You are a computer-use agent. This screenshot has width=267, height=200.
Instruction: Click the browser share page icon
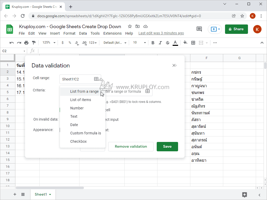(x=234, y=16)
